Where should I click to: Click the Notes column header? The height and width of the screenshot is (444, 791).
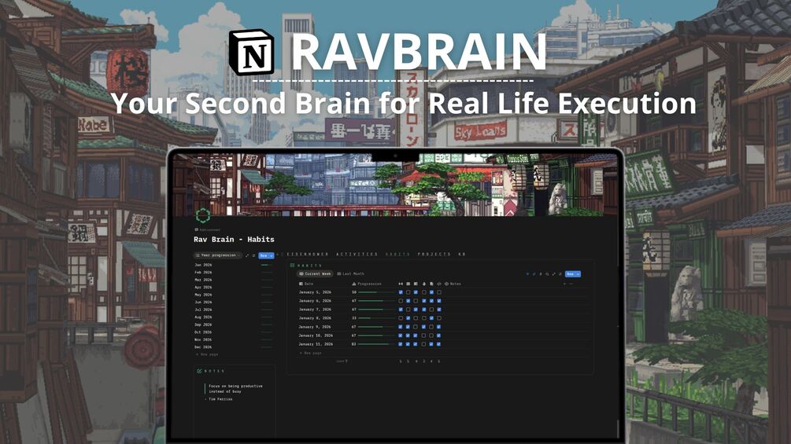tap(453, 284)
